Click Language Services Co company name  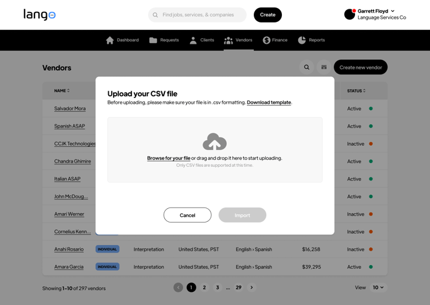(382, 17)
